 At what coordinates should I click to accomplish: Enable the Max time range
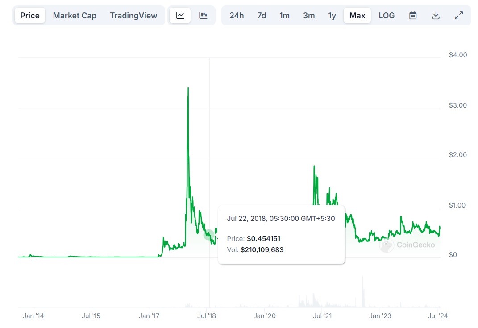(x=357, y=15)
